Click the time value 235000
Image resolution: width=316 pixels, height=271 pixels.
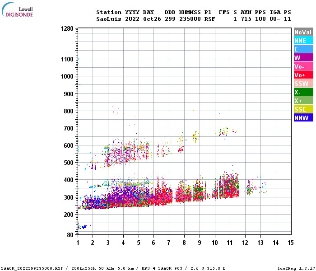(190, 19)
